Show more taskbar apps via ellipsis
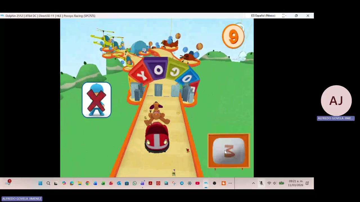360x202 pixels. [230, 183]
